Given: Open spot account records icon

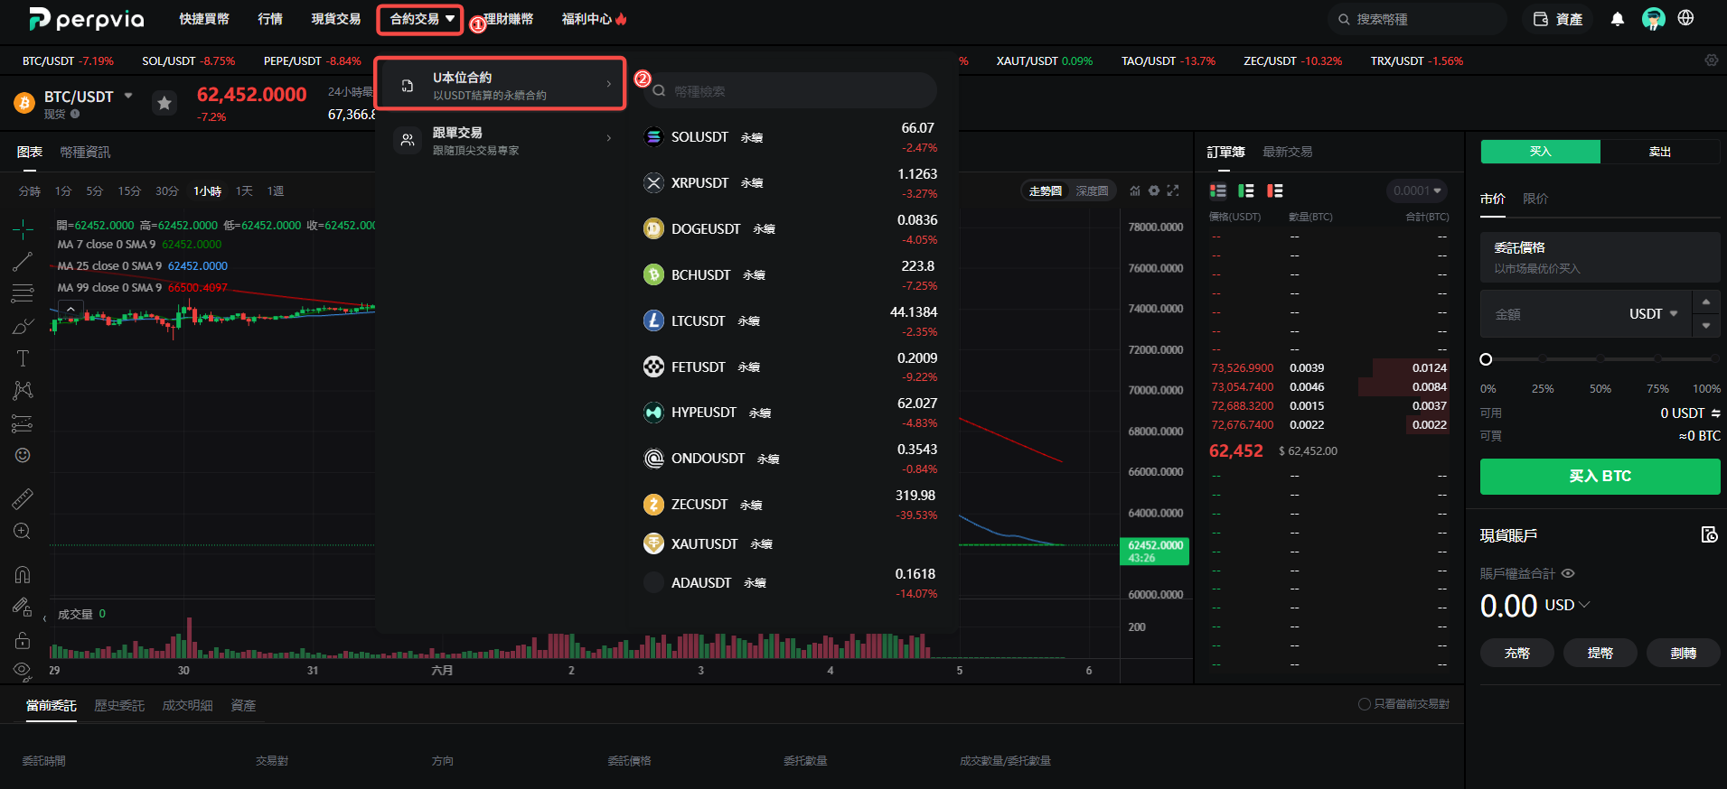Looking at the screenshot, I should (x=1710, y=534).
